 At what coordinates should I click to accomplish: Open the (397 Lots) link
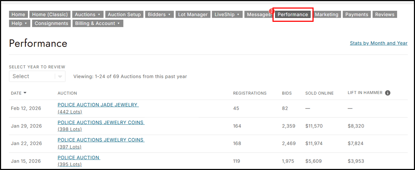(69, 147)
